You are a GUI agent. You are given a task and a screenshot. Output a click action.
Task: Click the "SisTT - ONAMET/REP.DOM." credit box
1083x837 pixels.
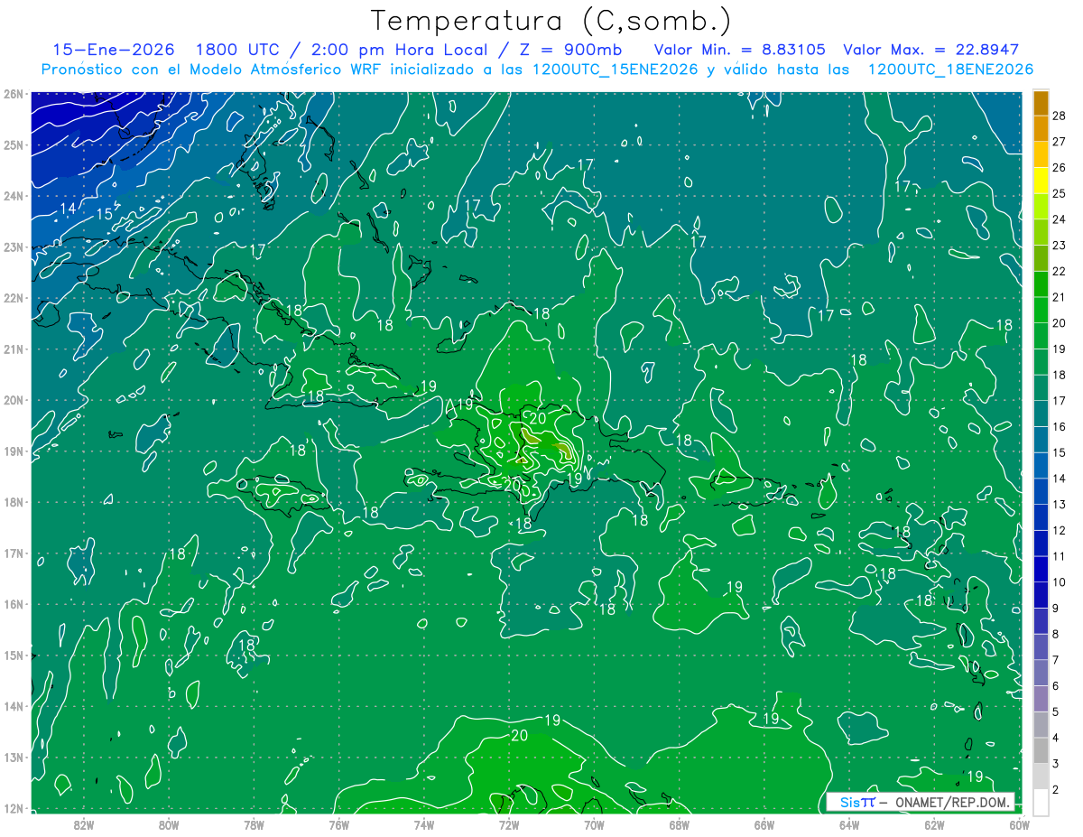(920, 802)
